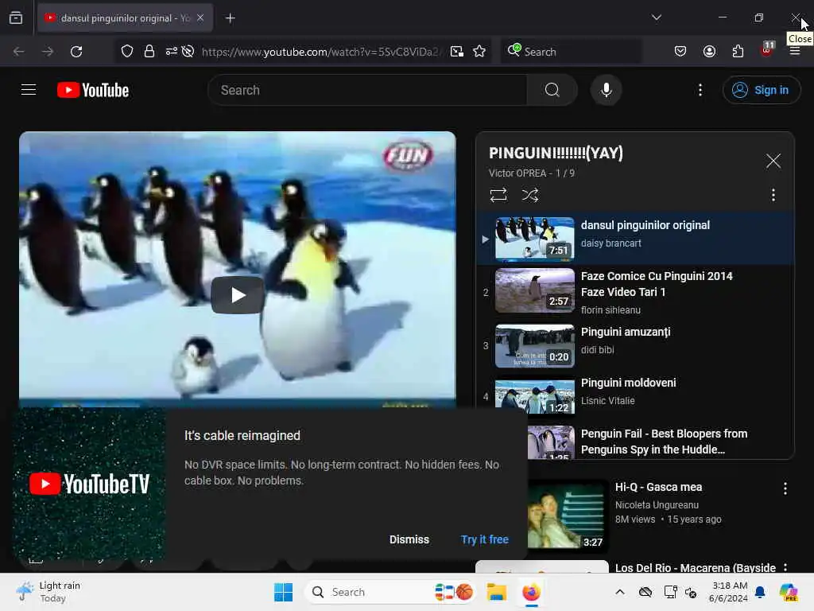814x611 pixels.
Task: Sign in to YouTube
Action: pos(761,90)
